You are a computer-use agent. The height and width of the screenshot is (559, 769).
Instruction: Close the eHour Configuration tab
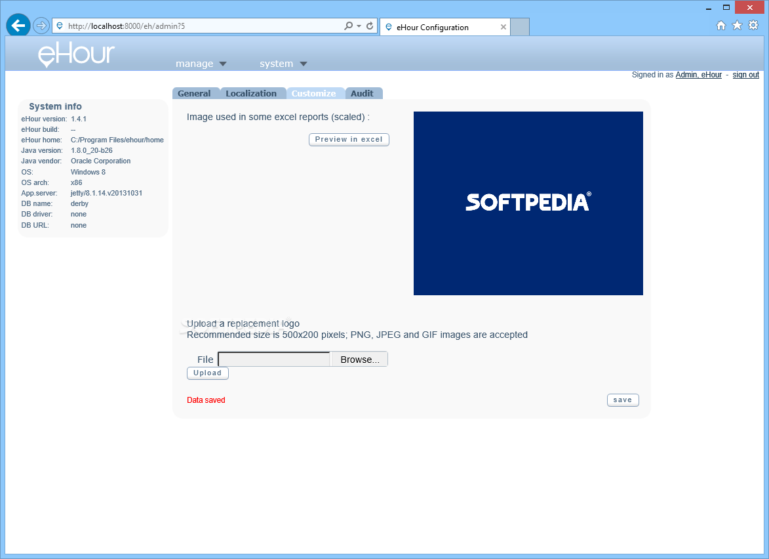503,27
